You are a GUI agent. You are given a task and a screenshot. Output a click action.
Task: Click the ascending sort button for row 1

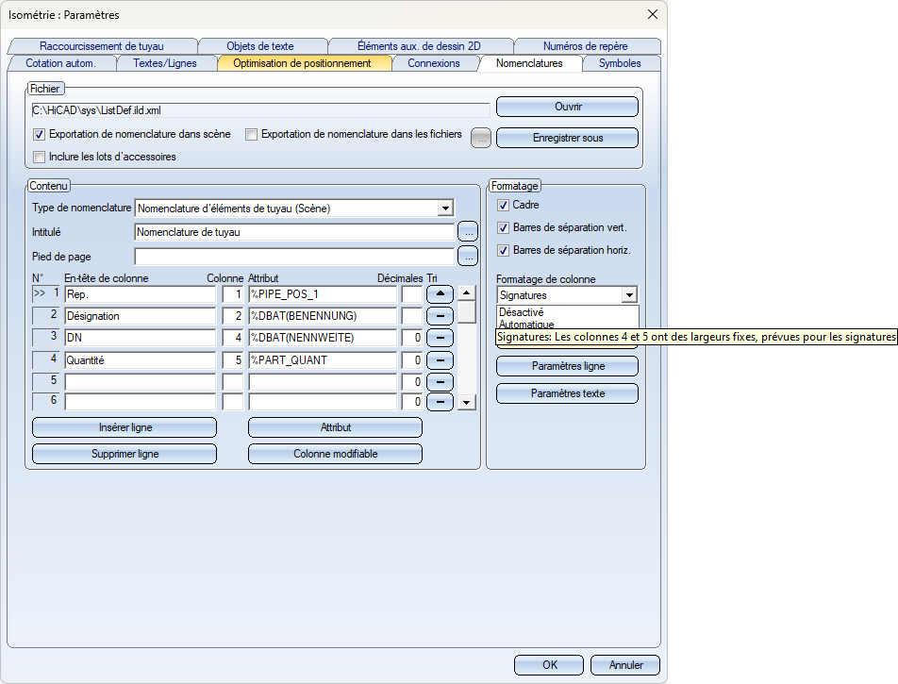click(440, 294)
